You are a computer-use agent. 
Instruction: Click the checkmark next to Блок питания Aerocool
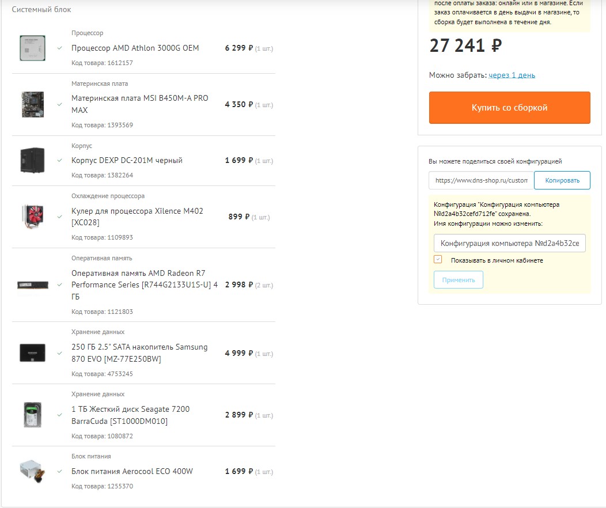click(x=59, y=471)
